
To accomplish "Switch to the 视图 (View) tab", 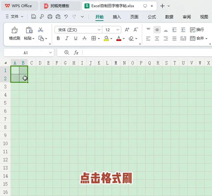I will point(204,17).
